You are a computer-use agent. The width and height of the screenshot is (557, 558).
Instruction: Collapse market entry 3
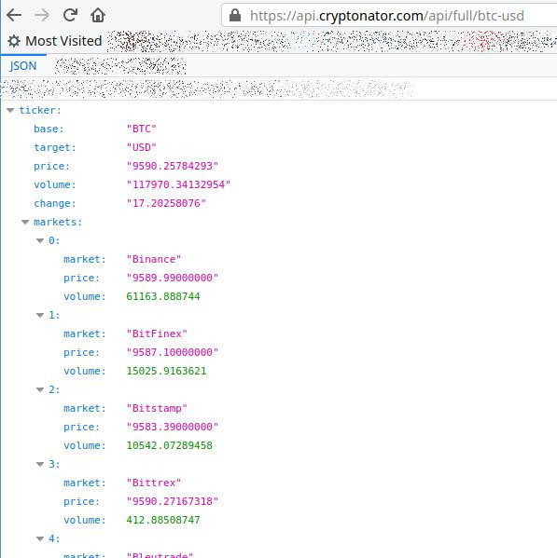40,465
